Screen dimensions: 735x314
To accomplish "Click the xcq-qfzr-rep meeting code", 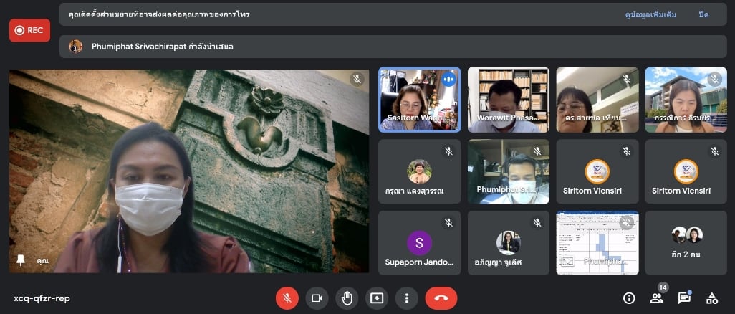I will coord(42,298).
